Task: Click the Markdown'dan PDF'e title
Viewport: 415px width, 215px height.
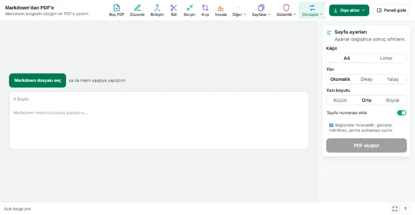Action: [29, 8]
